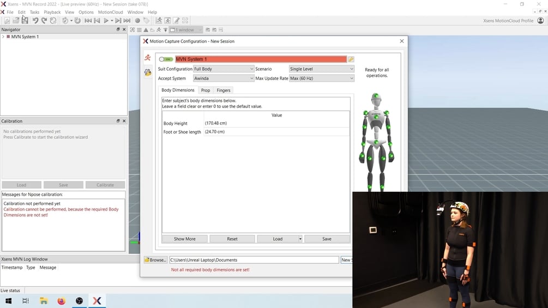
Task: Select MVN System 1 in Navigator
Action: [x=25, y=37]
